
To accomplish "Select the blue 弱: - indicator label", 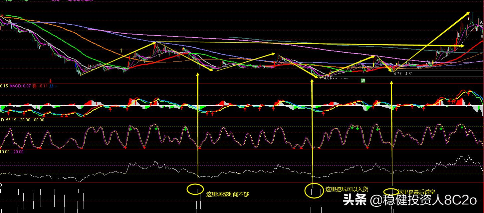I will pos(53,86).
